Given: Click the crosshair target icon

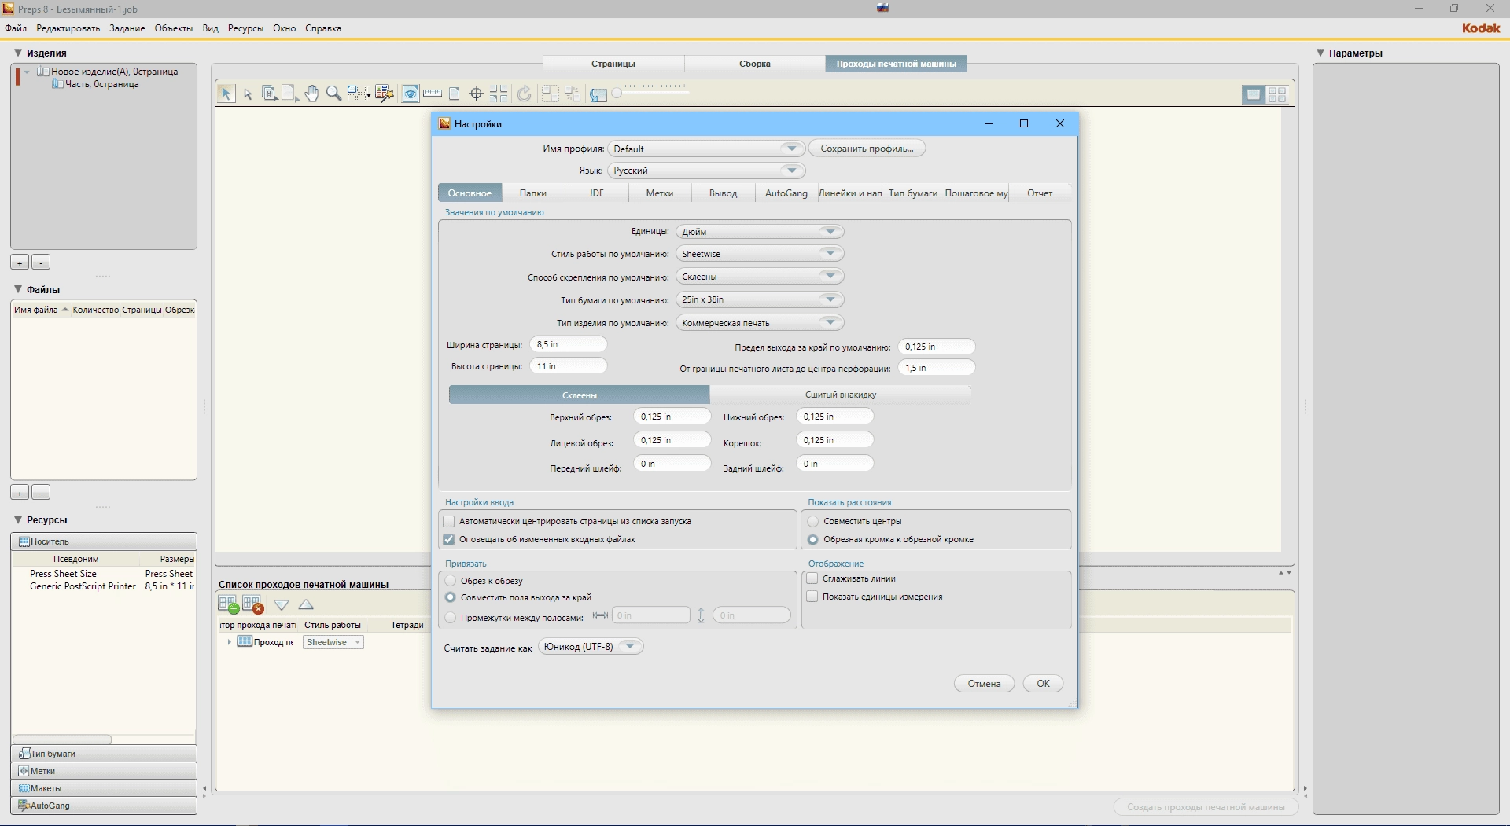Looking at the screenshot, I should [x=476, y=94].
